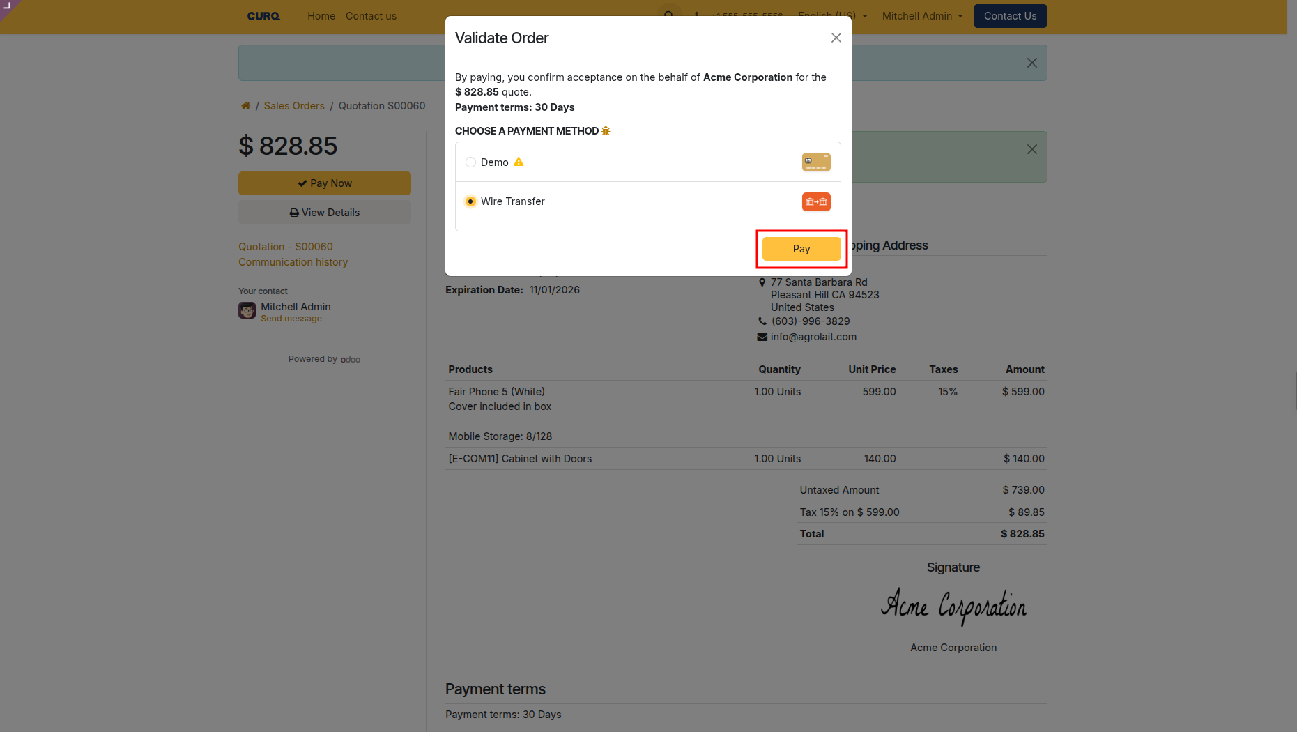This screenshot has width=1297, height=732.
Task: Click the Tax 15% on $ 599.00 line
Action: click(922, 512)
